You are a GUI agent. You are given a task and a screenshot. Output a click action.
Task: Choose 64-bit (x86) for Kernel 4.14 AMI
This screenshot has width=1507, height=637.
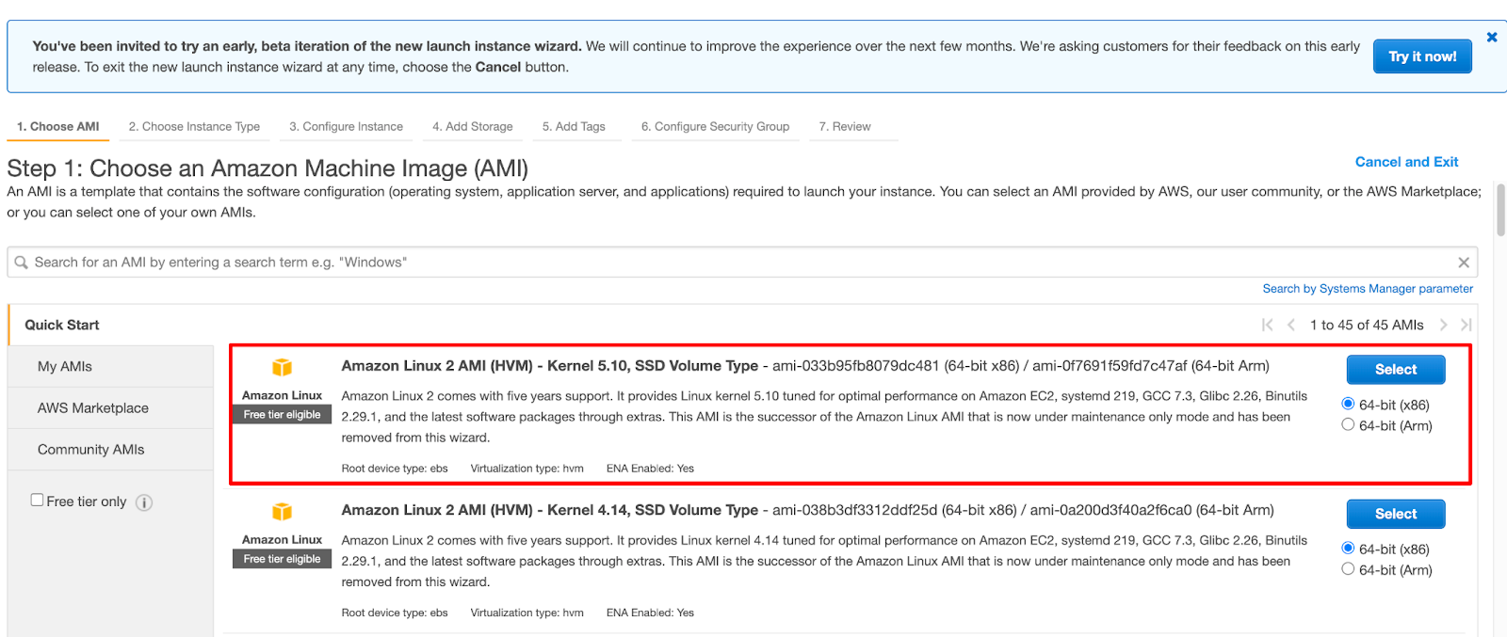click(1348, 548)
